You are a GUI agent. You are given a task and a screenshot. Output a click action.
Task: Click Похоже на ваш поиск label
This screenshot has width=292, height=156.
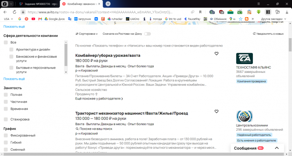tap(94, 129)
